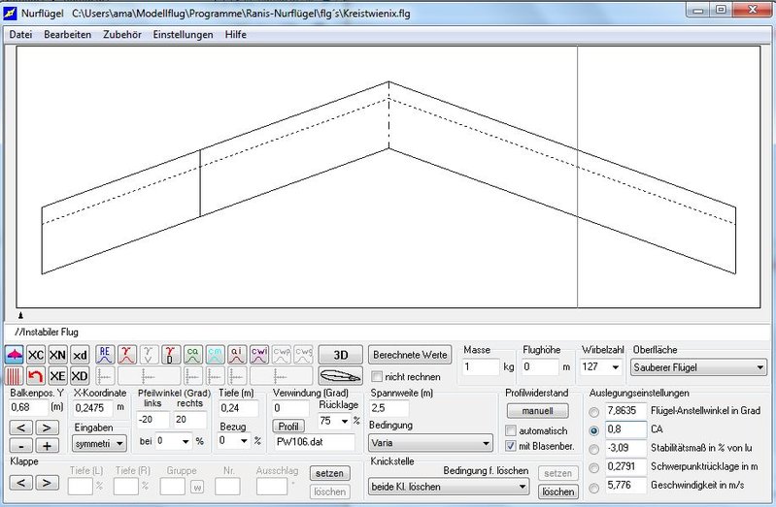Click the 'Profil' button
776x507 pixels.
[288, 426]
